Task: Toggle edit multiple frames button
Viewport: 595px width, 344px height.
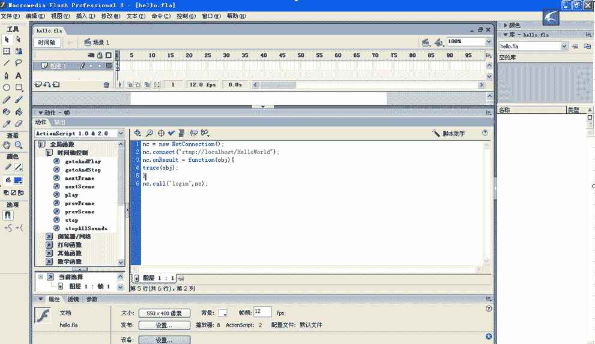Action: coord(147,85)
